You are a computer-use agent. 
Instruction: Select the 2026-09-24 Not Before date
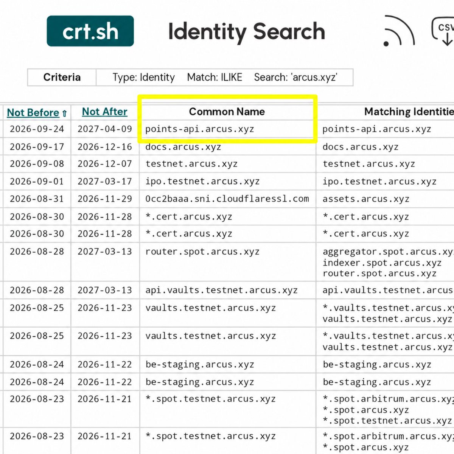[x=37, y=129]
